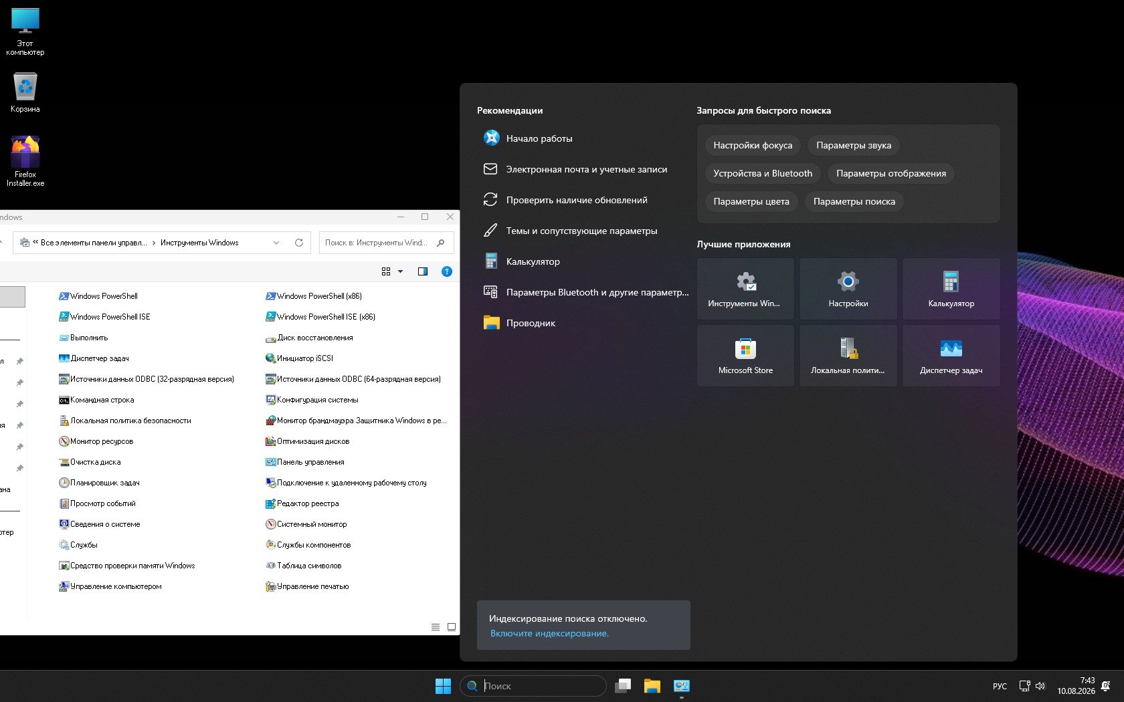Select the Выполнить (Run) icon
Image resolution: width=1124 pixels, height=702 pixels.
pos(64,338)
